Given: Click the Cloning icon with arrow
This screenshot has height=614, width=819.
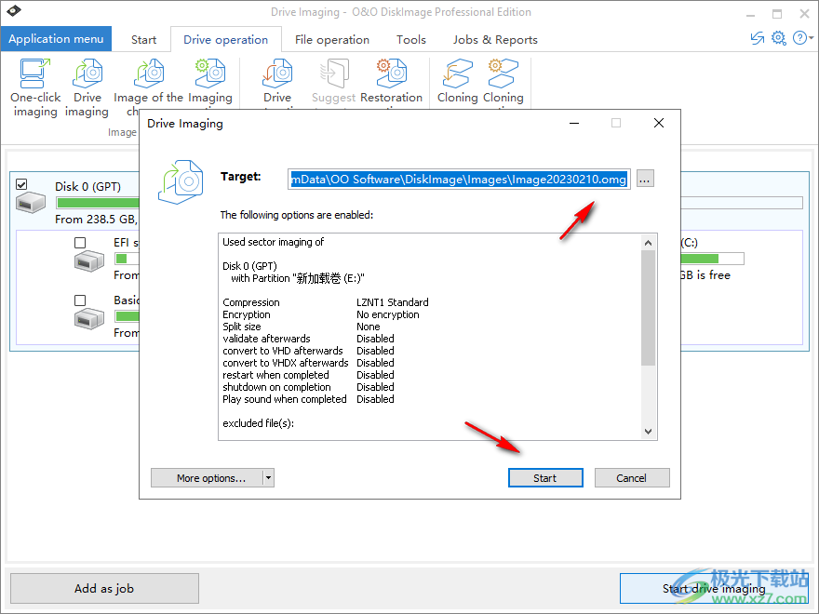Looking at the screenshot, I should point(458,73).
